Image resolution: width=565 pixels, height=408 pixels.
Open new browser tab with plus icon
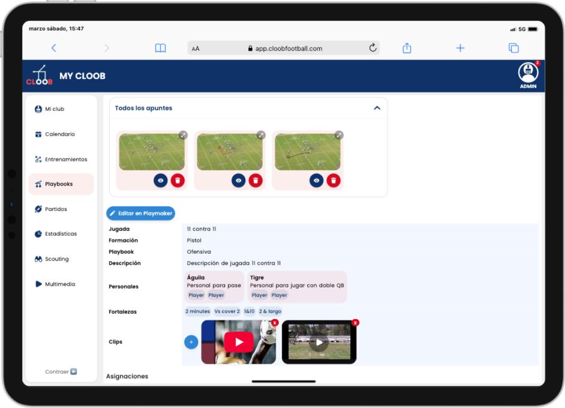coord(460,48)
